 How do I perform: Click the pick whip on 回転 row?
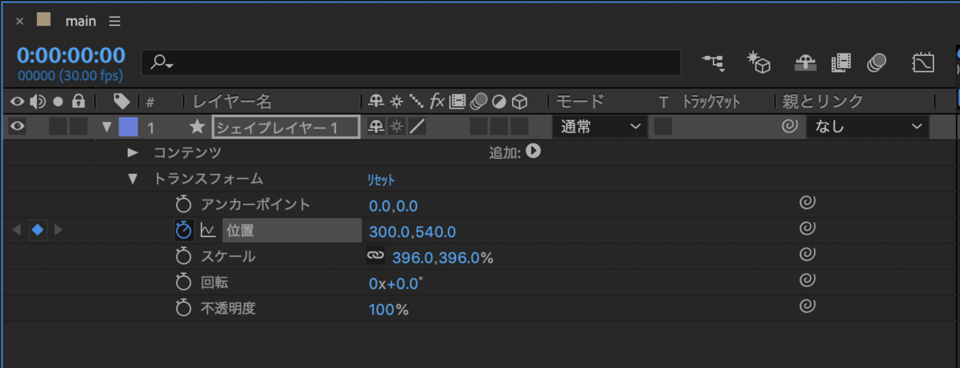click(807, 281)
